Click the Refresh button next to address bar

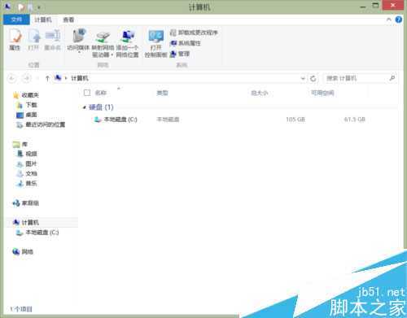[313, 78]
